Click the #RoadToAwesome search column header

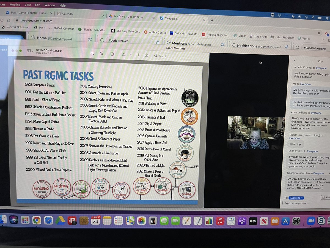click(315, 48)
